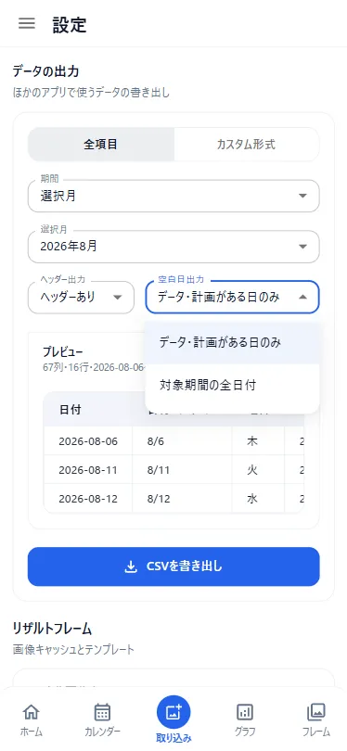Click weekday cell 木
The height and width of the screenshot is (751, 347).
[258, 441]
